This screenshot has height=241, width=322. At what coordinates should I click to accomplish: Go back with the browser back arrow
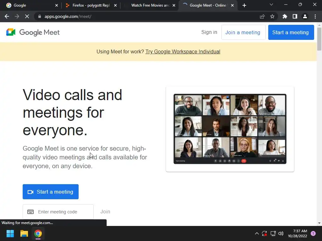click(x=7, y=16)
